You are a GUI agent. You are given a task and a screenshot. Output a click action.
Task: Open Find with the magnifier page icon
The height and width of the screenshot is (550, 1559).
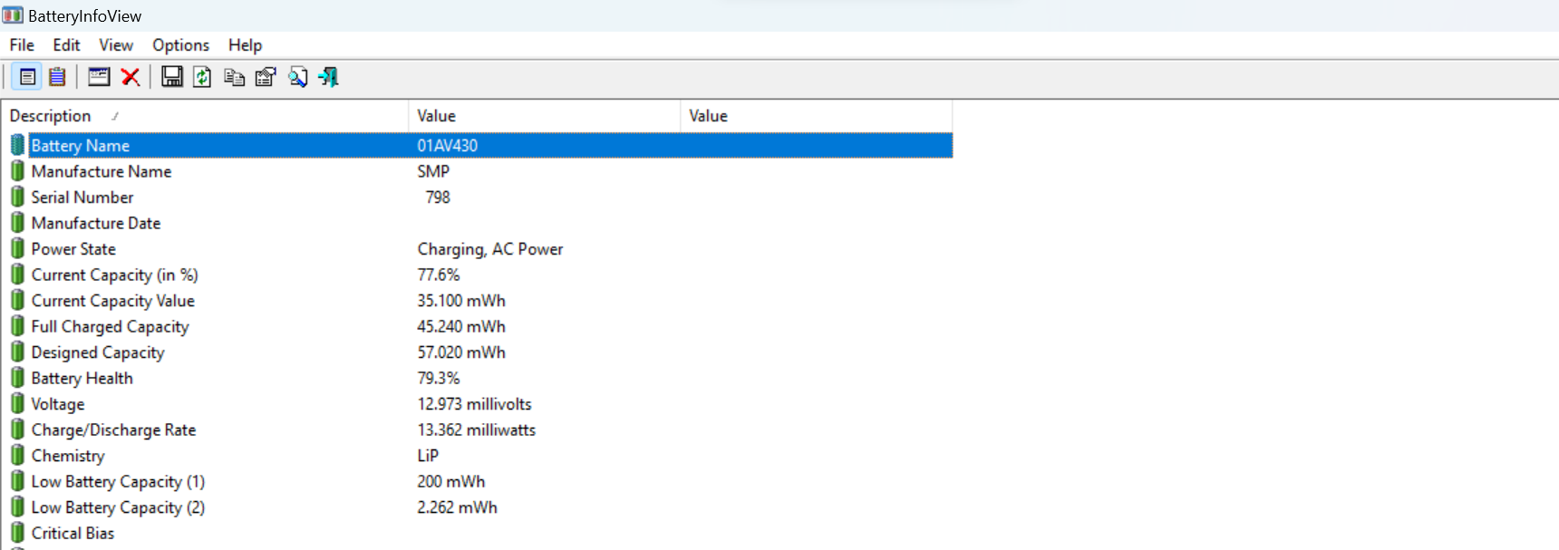[297, 77]
